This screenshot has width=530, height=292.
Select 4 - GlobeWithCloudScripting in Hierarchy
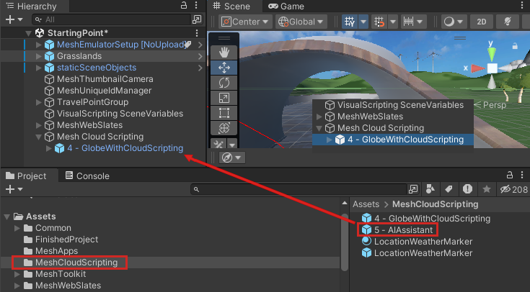(x=125, y=148)
